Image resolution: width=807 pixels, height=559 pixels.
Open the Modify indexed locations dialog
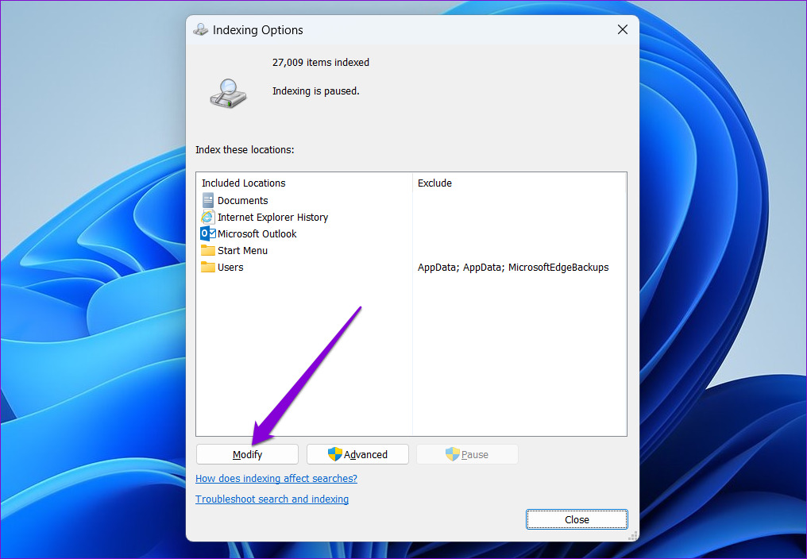[x=247, y=454]
